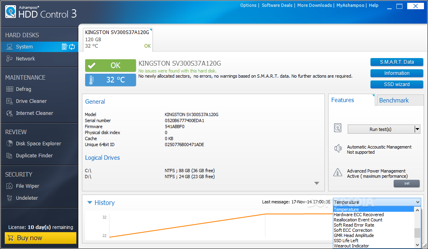Click the System monitor icon in sidebar

[10, 47]
